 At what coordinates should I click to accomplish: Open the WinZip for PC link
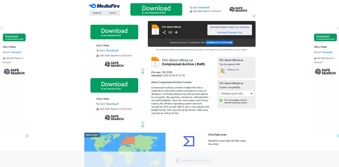(x=233, y=70)
